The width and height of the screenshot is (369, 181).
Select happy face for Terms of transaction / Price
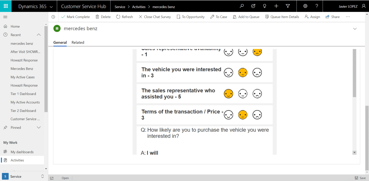[228, 115]
